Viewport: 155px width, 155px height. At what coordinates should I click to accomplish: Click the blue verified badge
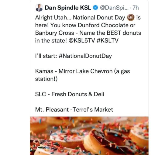click(x=95, y=8)
